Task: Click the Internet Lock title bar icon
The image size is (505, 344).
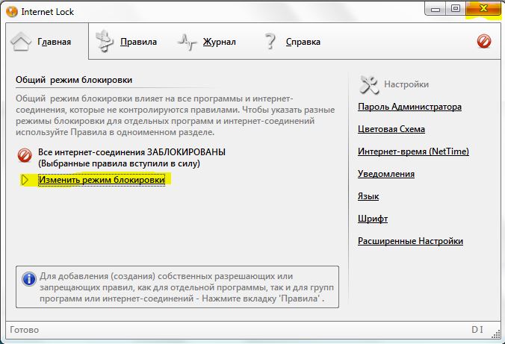Action: pyautogui.click(x=10, y=10)
